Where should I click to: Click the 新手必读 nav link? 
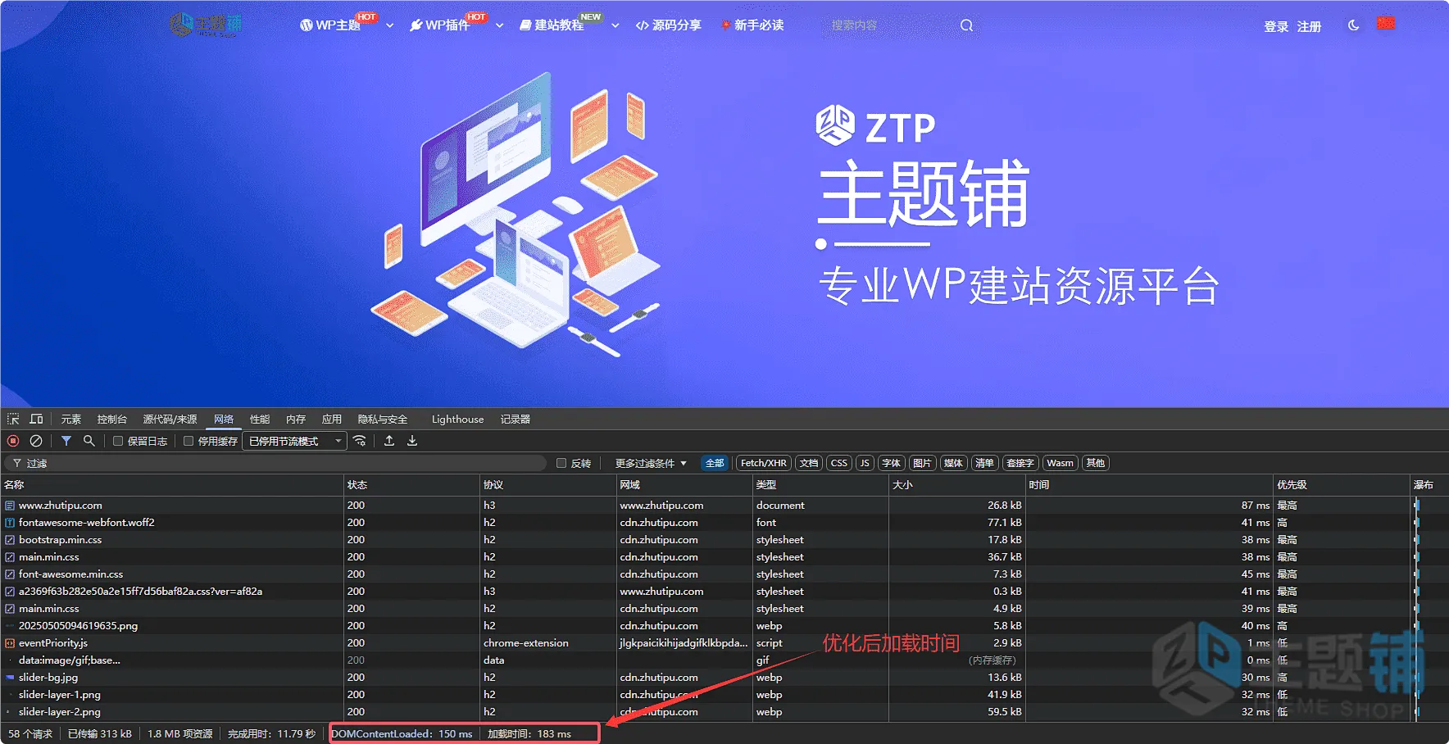(x=752, y=25)
